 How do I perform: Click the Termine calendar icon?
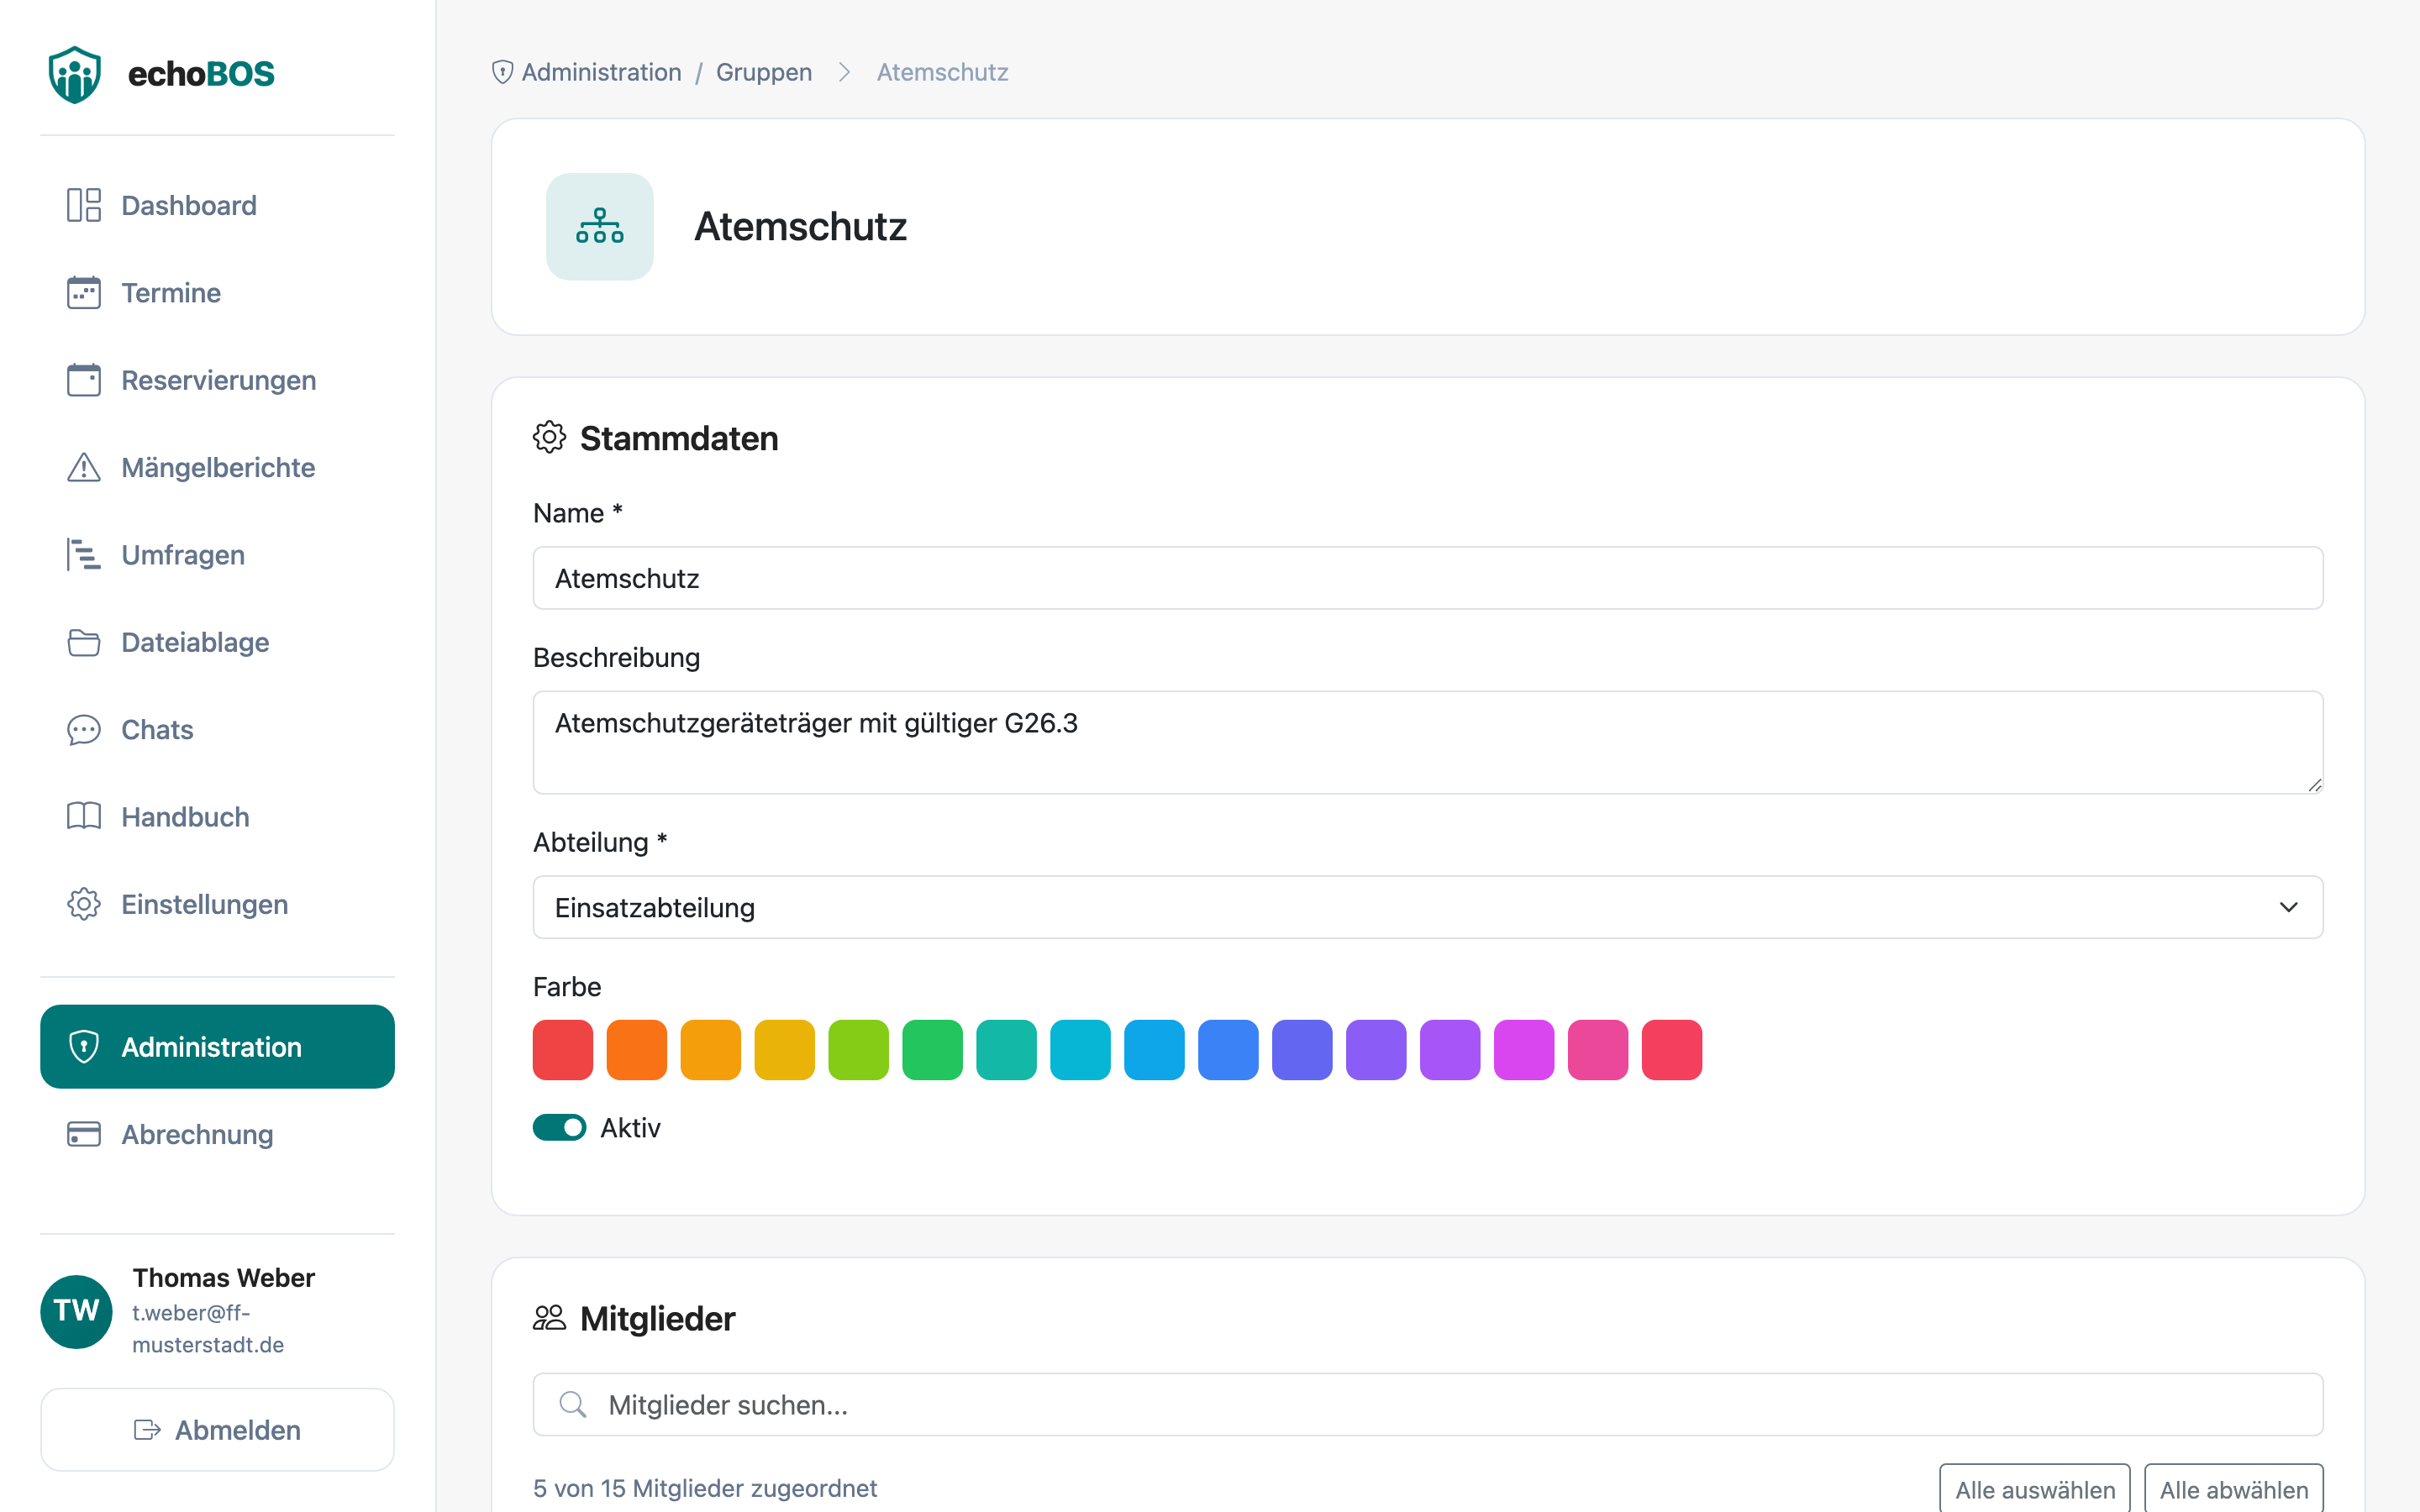[x=84, y=293]
